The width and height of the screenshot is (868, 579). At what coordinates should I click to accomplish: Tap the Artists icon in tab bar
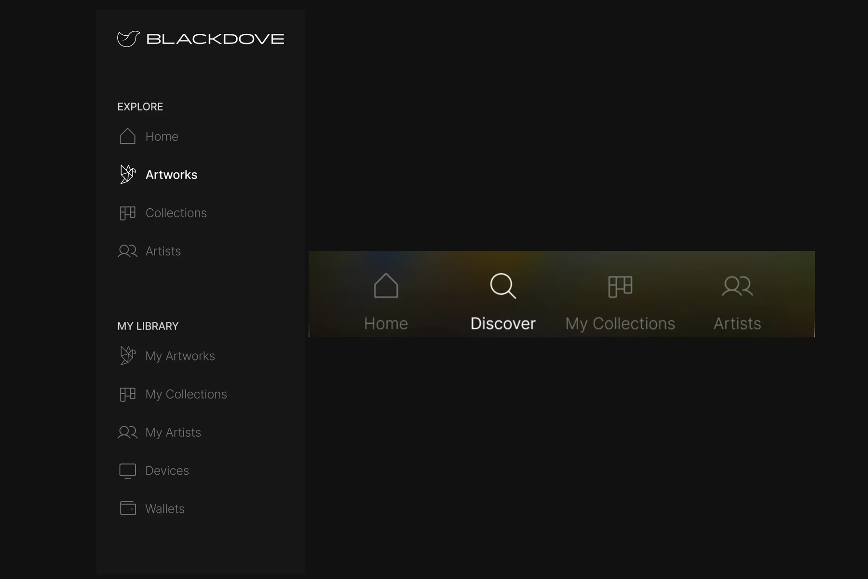pos(737,286)
